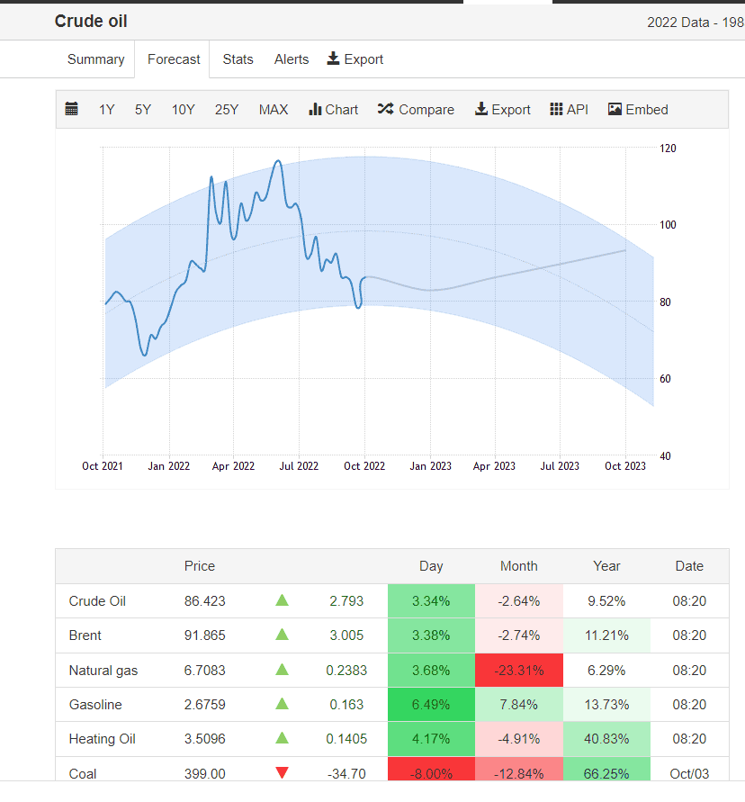Click the red down arrow for Coal
This screenshot has width=745, height=802.
(283, 772)
